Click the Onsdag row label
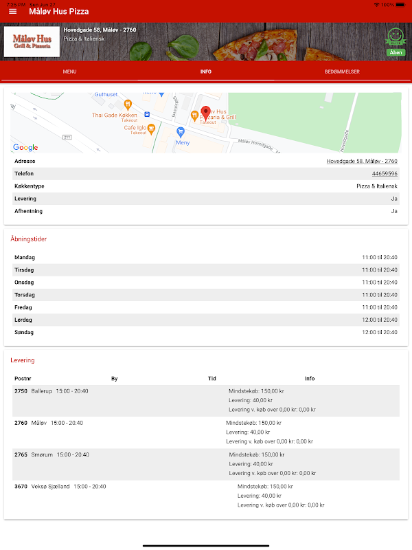 pos(24,283)
